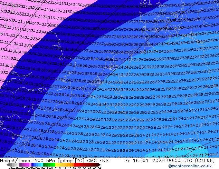This screenshot has height=169, width=219.
Task: Click the dark blue swatch right of -30
Action: 32,165
